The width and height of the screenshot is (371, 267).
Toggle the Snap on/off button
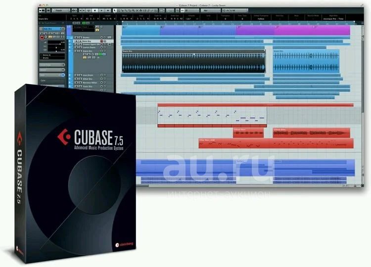(182, 10)
